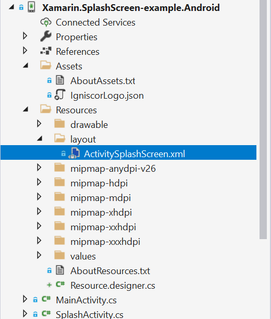Select the Resource.designer.cs file

click(x=113, y=286)
